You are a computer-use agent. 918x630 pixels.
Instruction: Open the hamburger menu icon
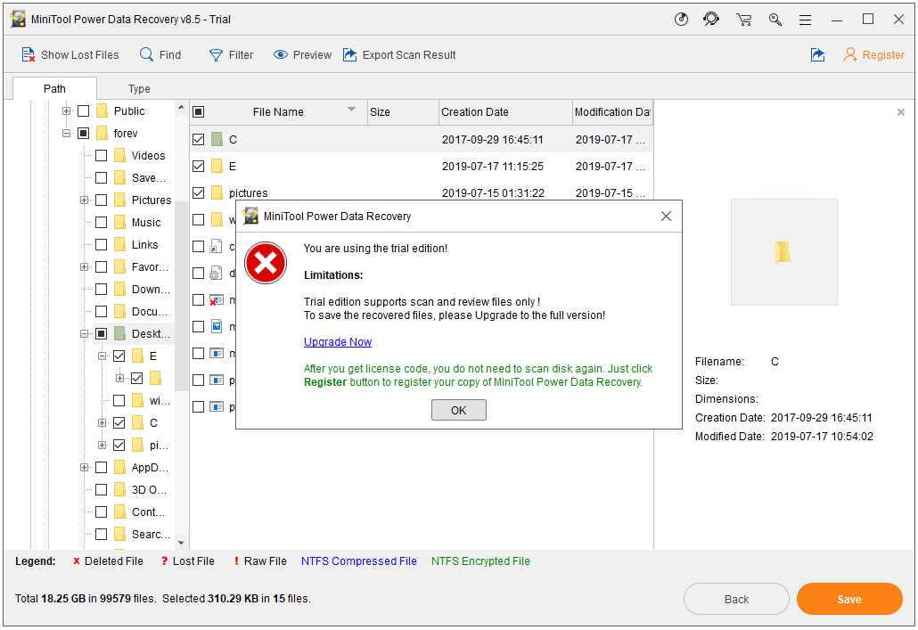806,20
